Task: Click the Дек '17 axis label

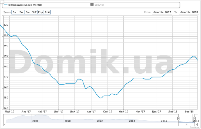Action: pyautogui.click(x=156, y=112)
